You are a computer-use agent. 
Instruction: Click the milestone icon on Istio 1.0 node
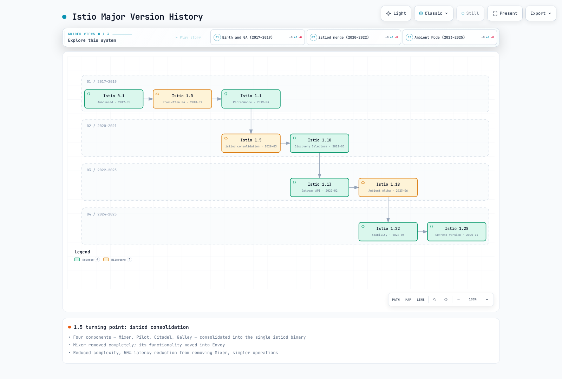click(x=157, y=94)
